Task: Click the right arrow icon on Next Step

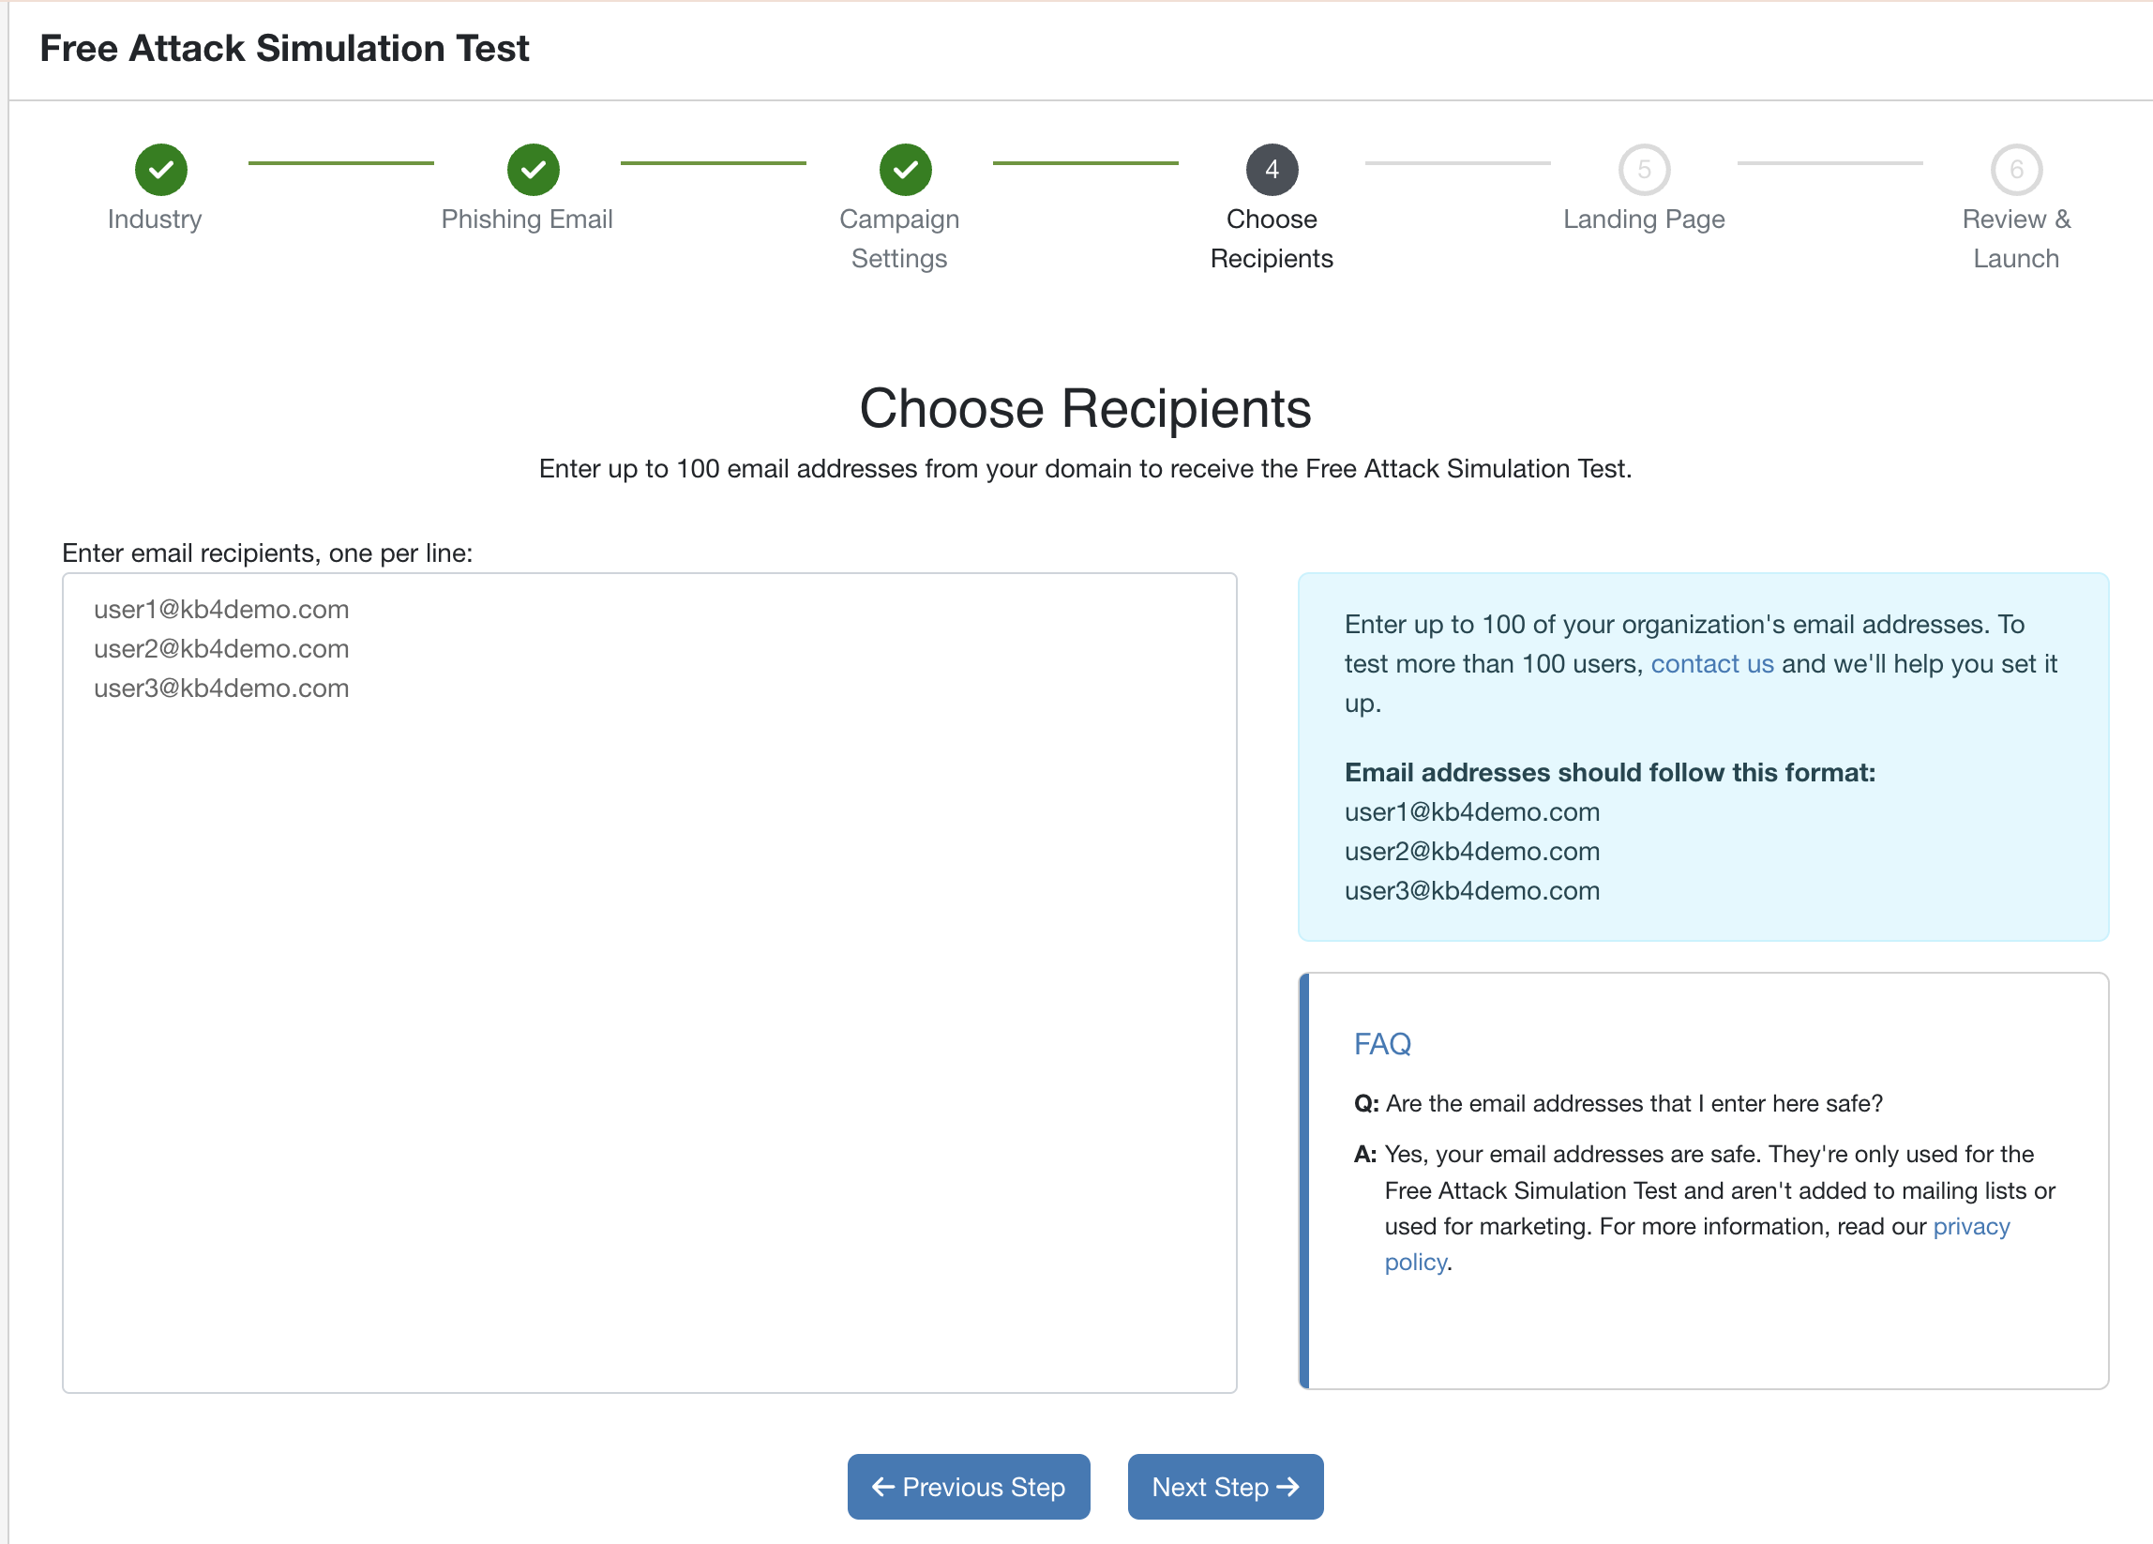Action: point(1287,1486)
